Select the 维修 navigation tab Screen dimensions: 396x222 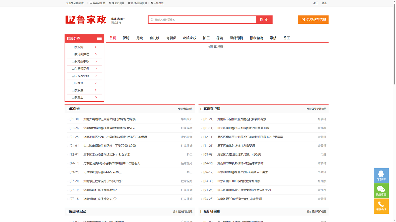(x=273, y=38)
